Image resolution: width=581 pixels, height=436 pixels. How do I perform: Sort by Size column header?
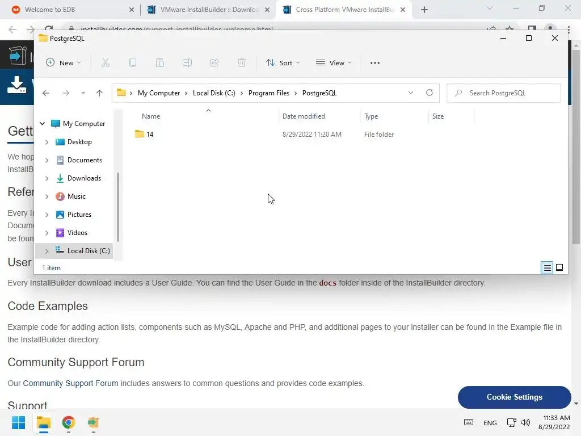point(437,116)
